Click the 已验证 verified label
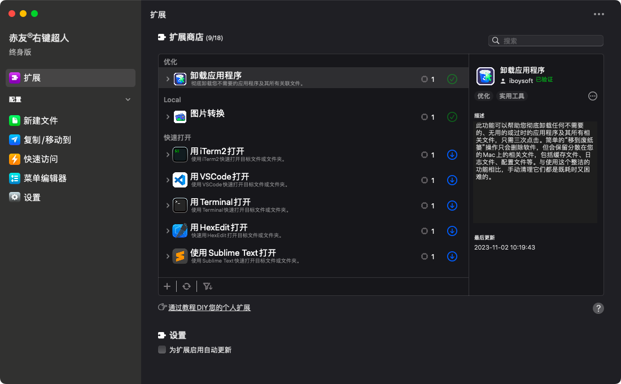 click(544, 80)
